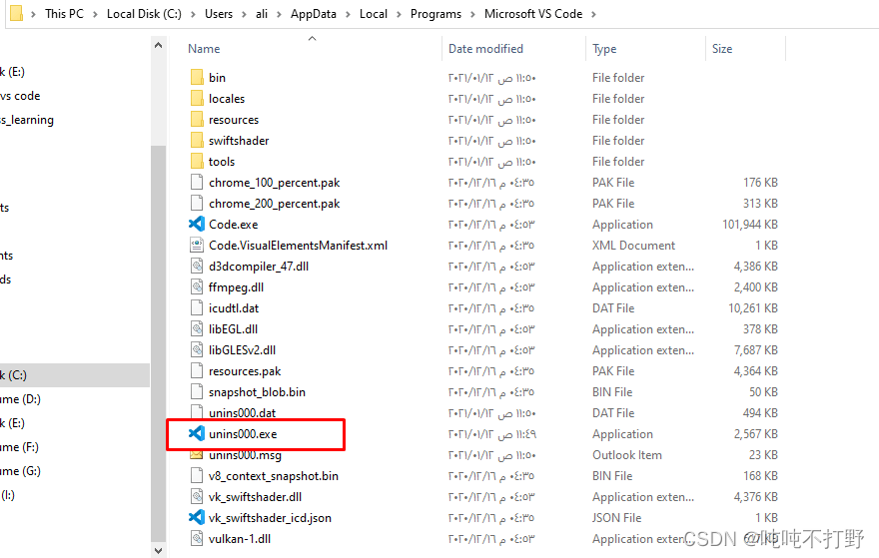Click the VS Code icon beside vk_swiftshader_icd.json

[197, 518]
